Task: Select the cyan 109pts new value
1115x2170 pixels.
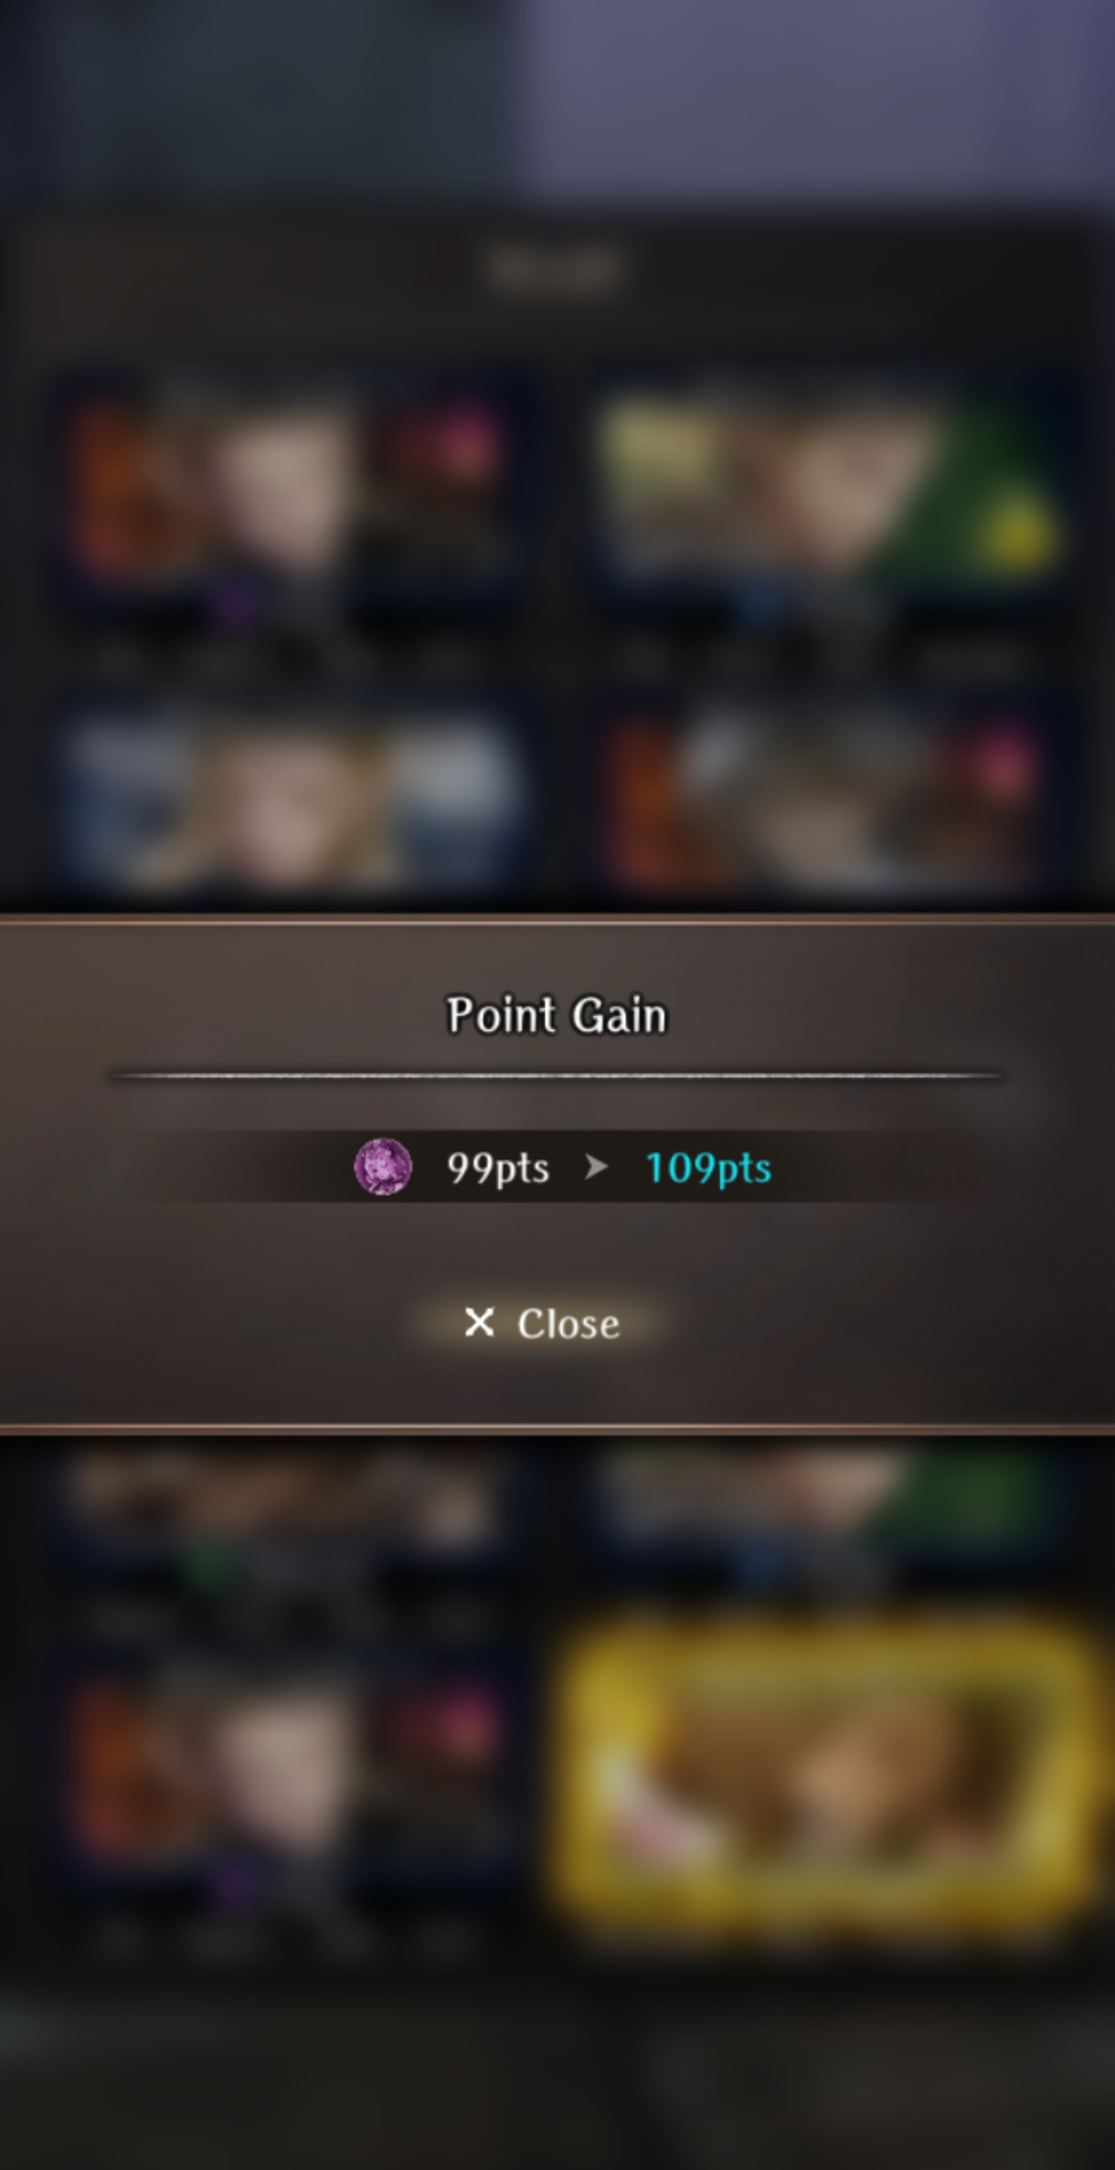Action: pyautogui.click(x=708, y=1168)
